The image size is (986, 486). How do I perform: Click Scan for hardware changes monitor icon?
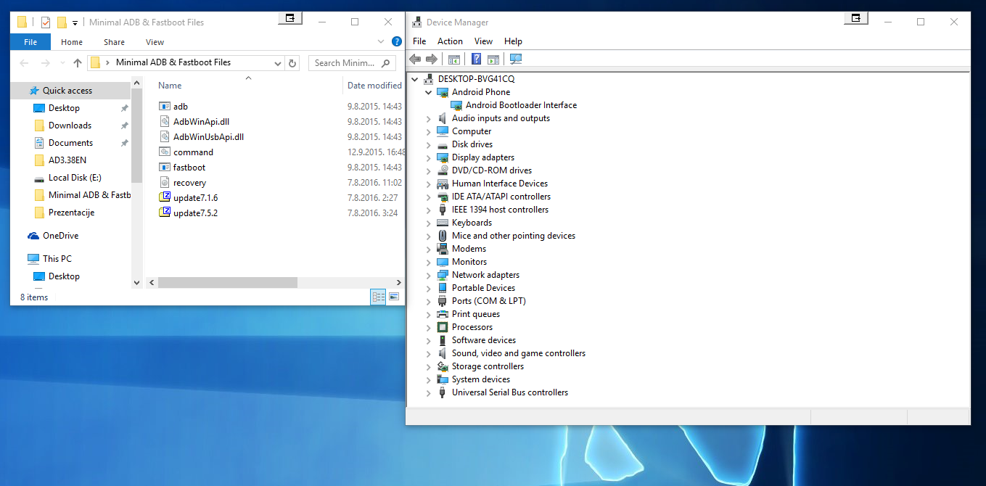[516, 59]
